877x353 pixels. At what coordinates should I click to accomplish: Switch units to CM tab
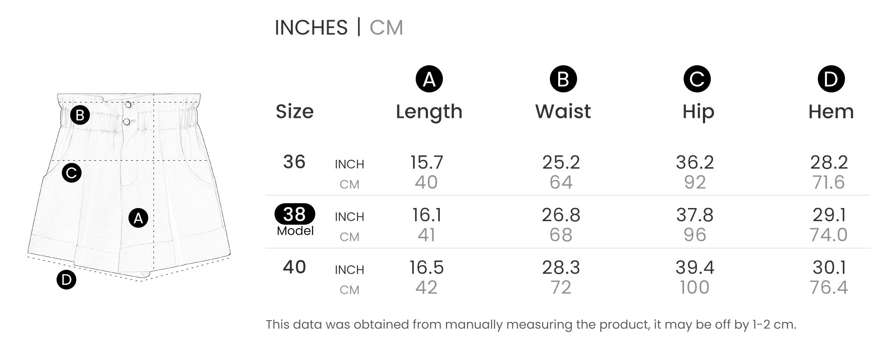(x=386, y=28)
